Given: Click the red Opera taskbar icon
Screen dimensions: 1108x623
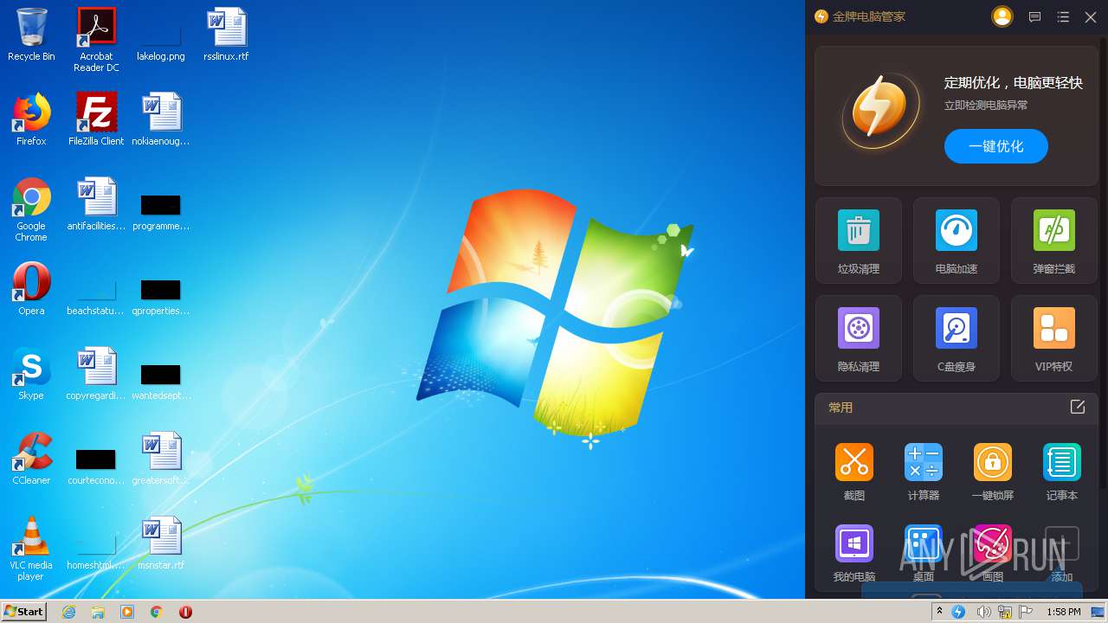Looking at the screenshot, I should click(x=185, y=612).
